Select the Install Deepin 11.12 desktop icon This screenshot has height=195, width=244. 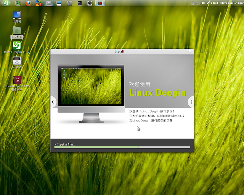(17, 47)
